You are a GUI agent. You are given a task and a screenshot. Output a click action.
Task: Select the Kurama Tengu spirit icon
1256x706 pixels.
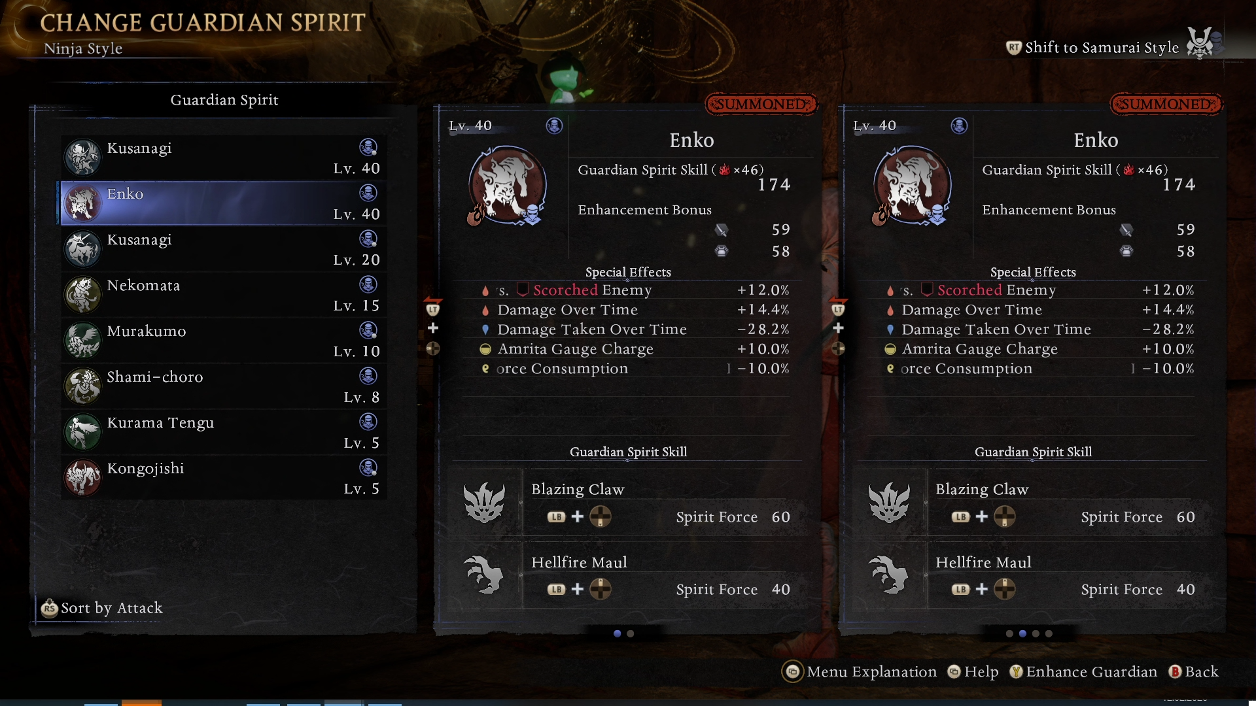82,431
